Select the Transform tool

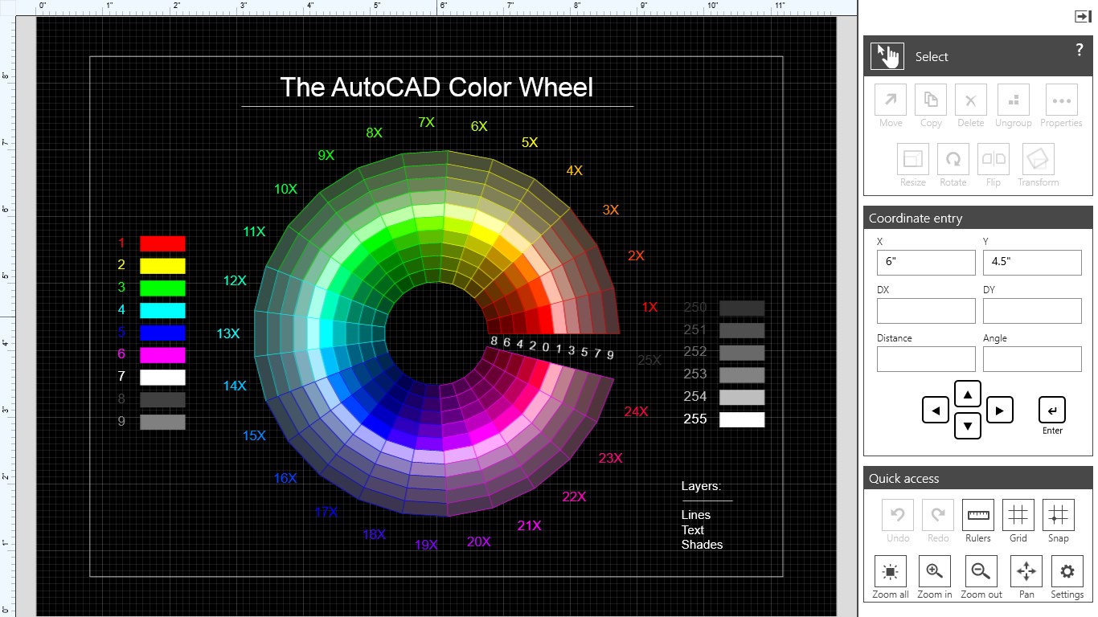point(1037,159)
